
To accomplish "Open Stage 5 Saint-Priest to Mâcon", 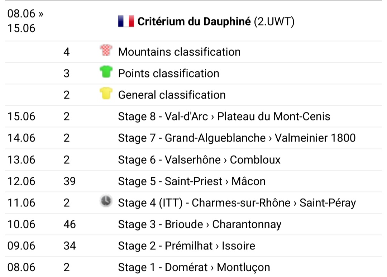I will [192, 181].
